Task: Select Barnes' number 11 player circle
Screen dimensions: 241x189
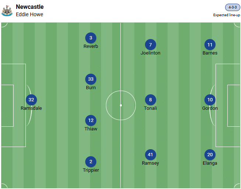Action: 210,45
